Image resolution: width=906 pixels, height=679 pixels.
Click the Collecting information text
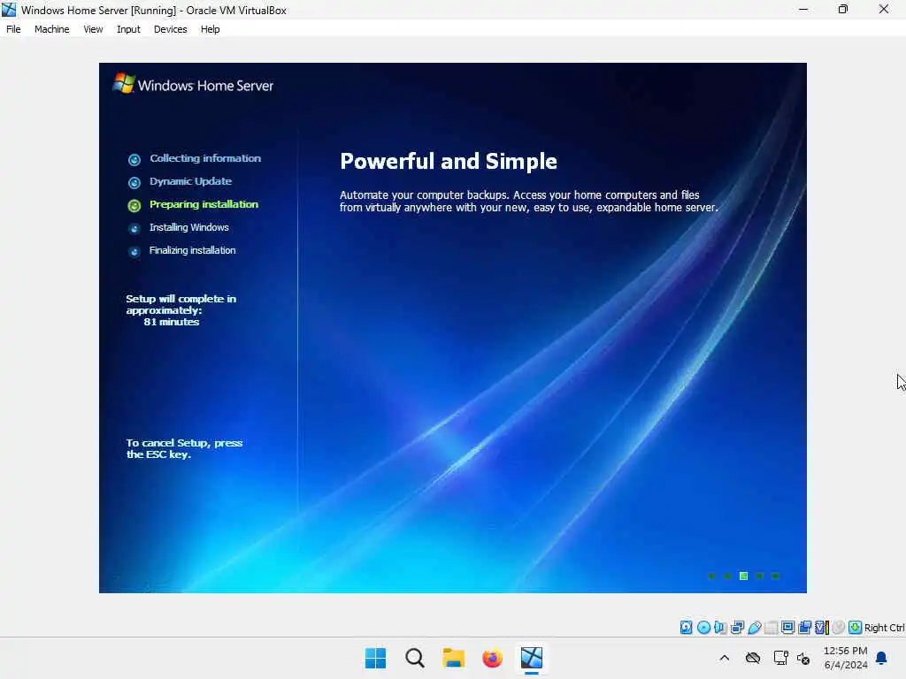(205, 158)
